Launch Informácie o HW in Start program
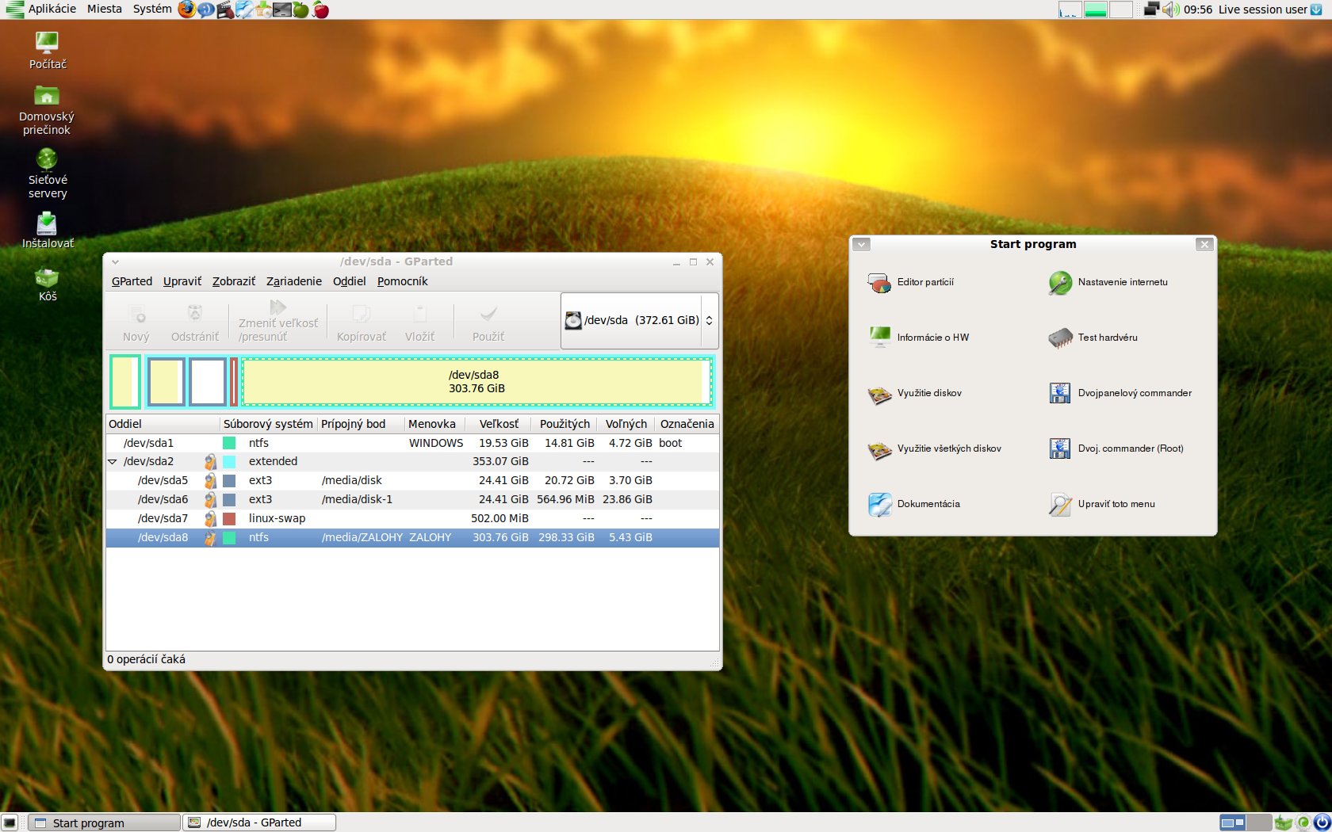This screenshot has width=1332, height=832. [x=919, y=338]
